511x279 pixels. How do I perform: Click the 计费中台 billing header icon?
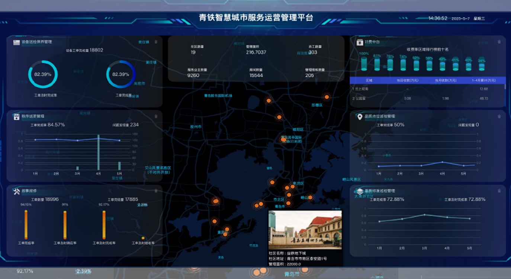click(360, 42)
